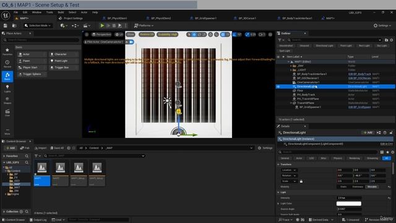Viewport: 396px width, 223px height.
Task: Select Basic category in Place Actors
Action: tap(7, 76)
